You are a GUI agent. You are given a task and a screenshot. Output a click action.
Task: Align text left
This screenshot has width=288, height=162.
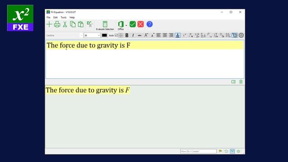[159, 35]
